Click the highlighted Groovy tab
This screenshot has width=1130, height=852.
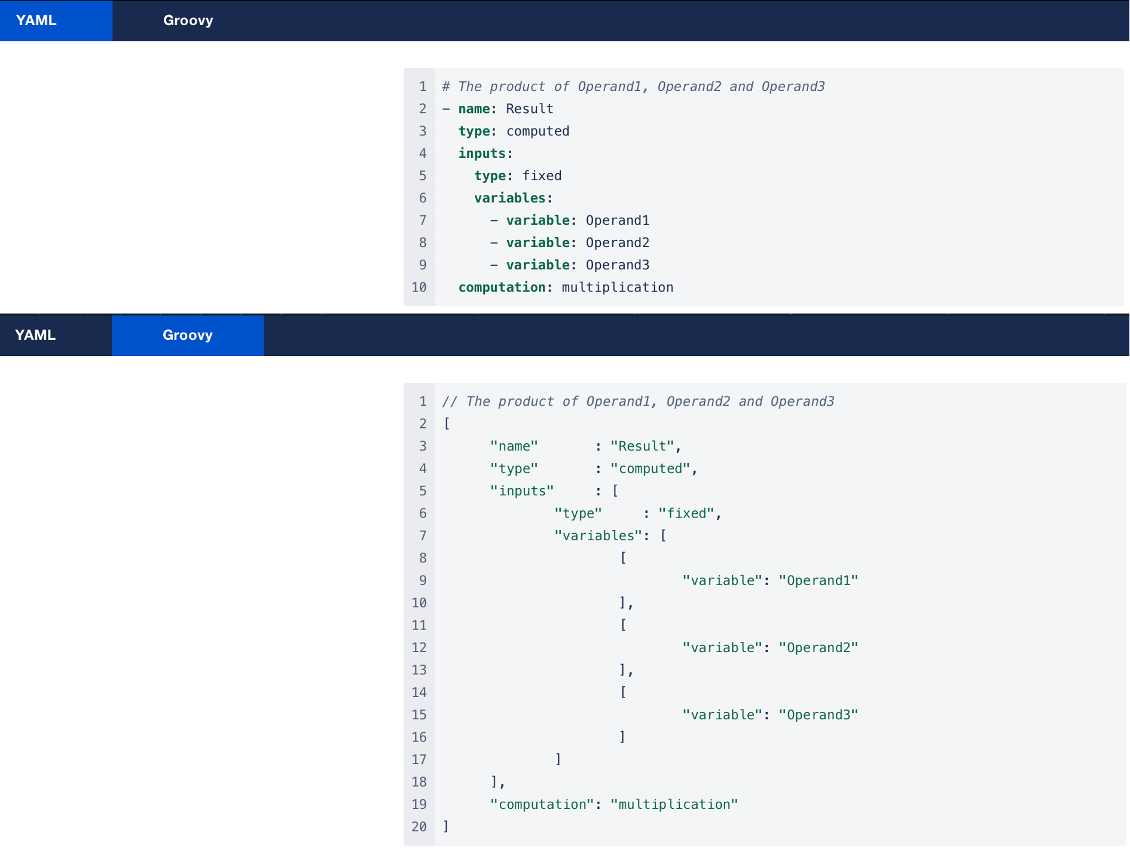coord(187,335)
